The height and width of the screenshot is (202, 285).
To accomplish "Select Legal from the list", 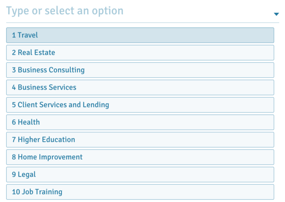I will pos(140,174).
